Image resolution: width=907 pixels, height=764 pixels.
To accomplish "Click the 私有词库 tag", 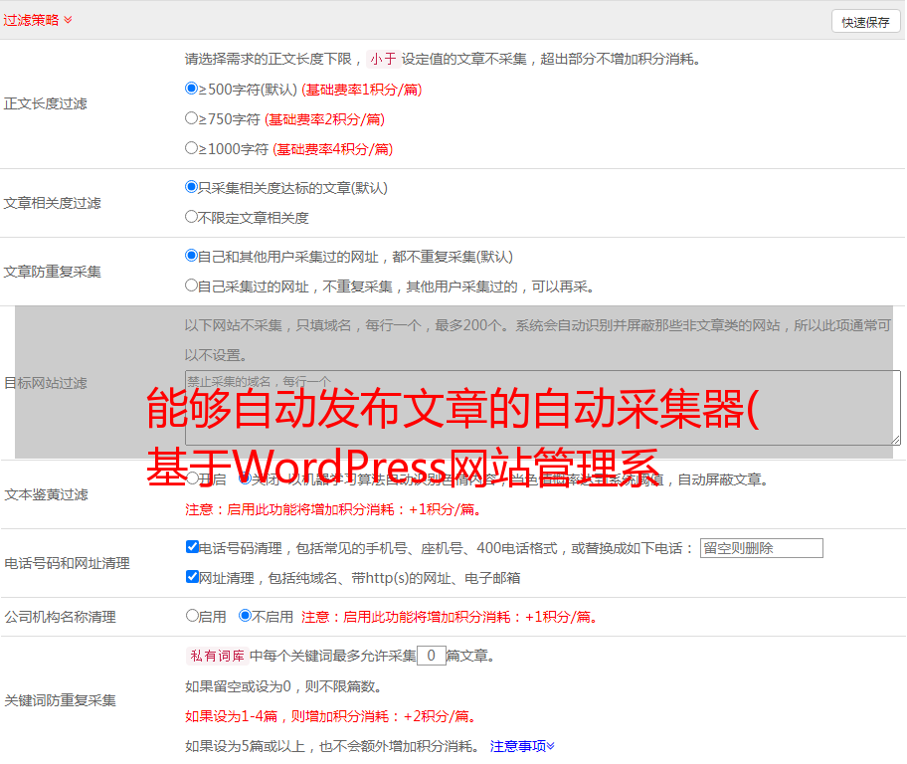I will pyautogui.click(x=215, y=656).
